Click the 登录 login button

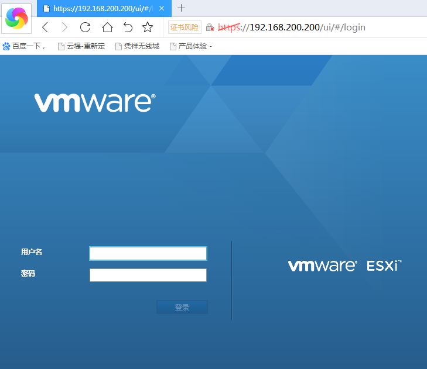[182, 307]
